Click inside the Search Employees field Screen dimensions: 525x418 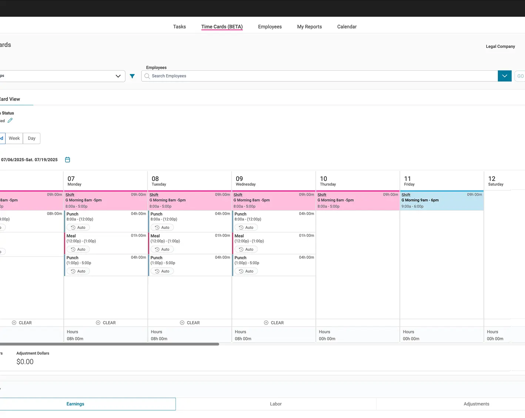click(x=259, y=76)
